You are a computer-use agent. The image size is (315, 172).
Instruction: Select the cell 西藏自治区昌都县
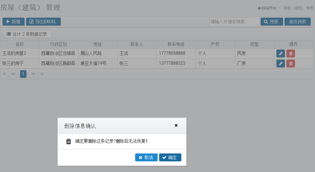click(x=58, y=64)
